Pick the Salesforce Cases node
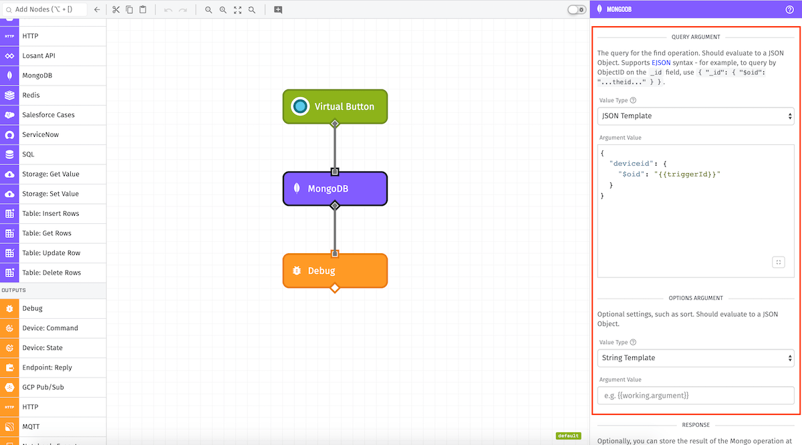The width and height of the screenshot is (802, 445). [x=53, y=115]
